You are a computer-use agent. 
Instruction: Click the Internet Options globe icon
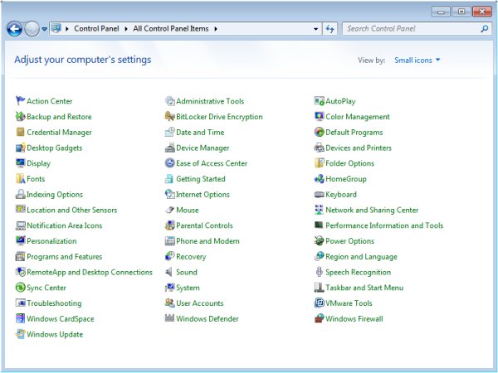tap(170, 194)
